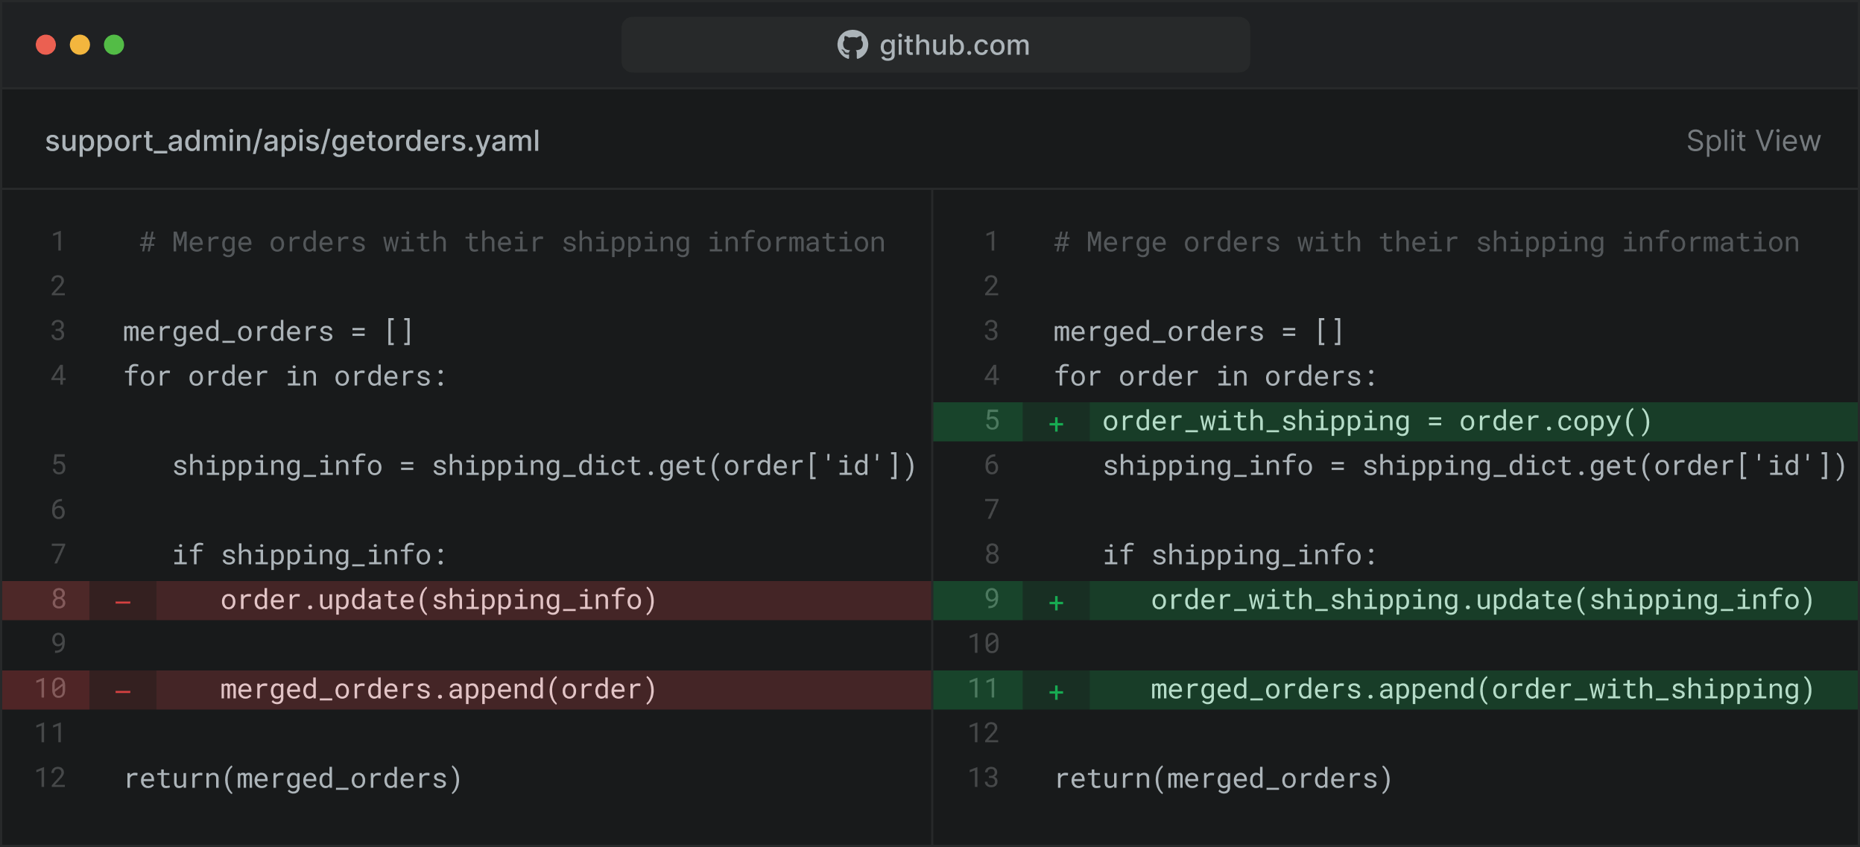Click removed line order.update(shipping_info)
Image resolution: width=1860 pixels, height=847 pixels.
coord(438,600)
